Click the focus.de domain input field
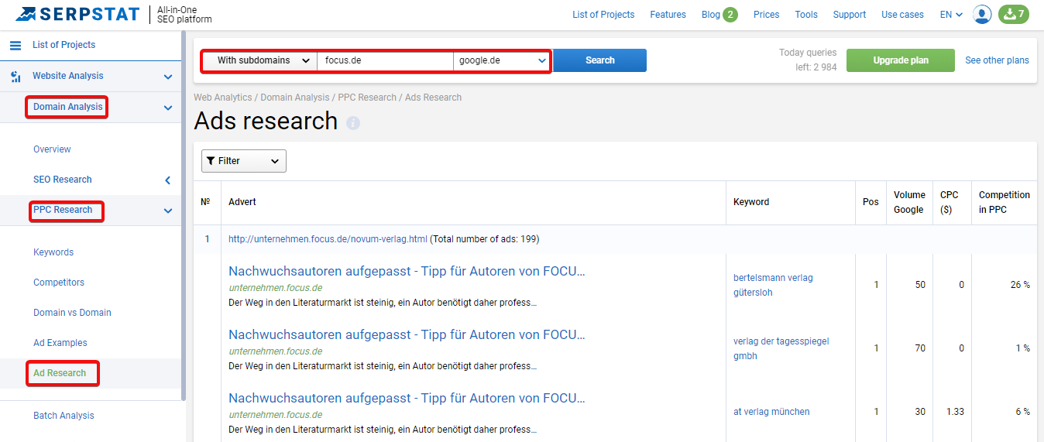Image resolution: width=1044 pixels, height=442 pixels. 385,60
